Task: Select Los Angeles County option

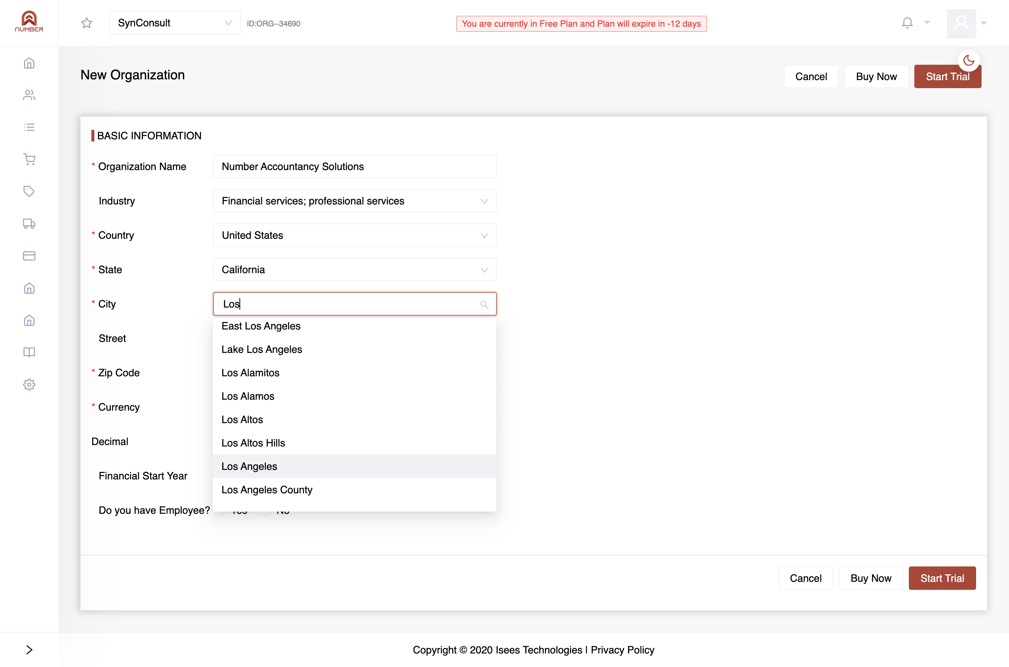Action: pos(355,490)
